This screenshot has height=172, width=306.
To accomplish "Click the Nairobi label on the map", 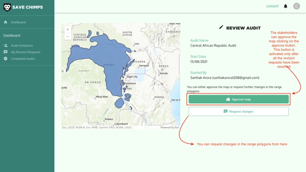I will 164,73.
